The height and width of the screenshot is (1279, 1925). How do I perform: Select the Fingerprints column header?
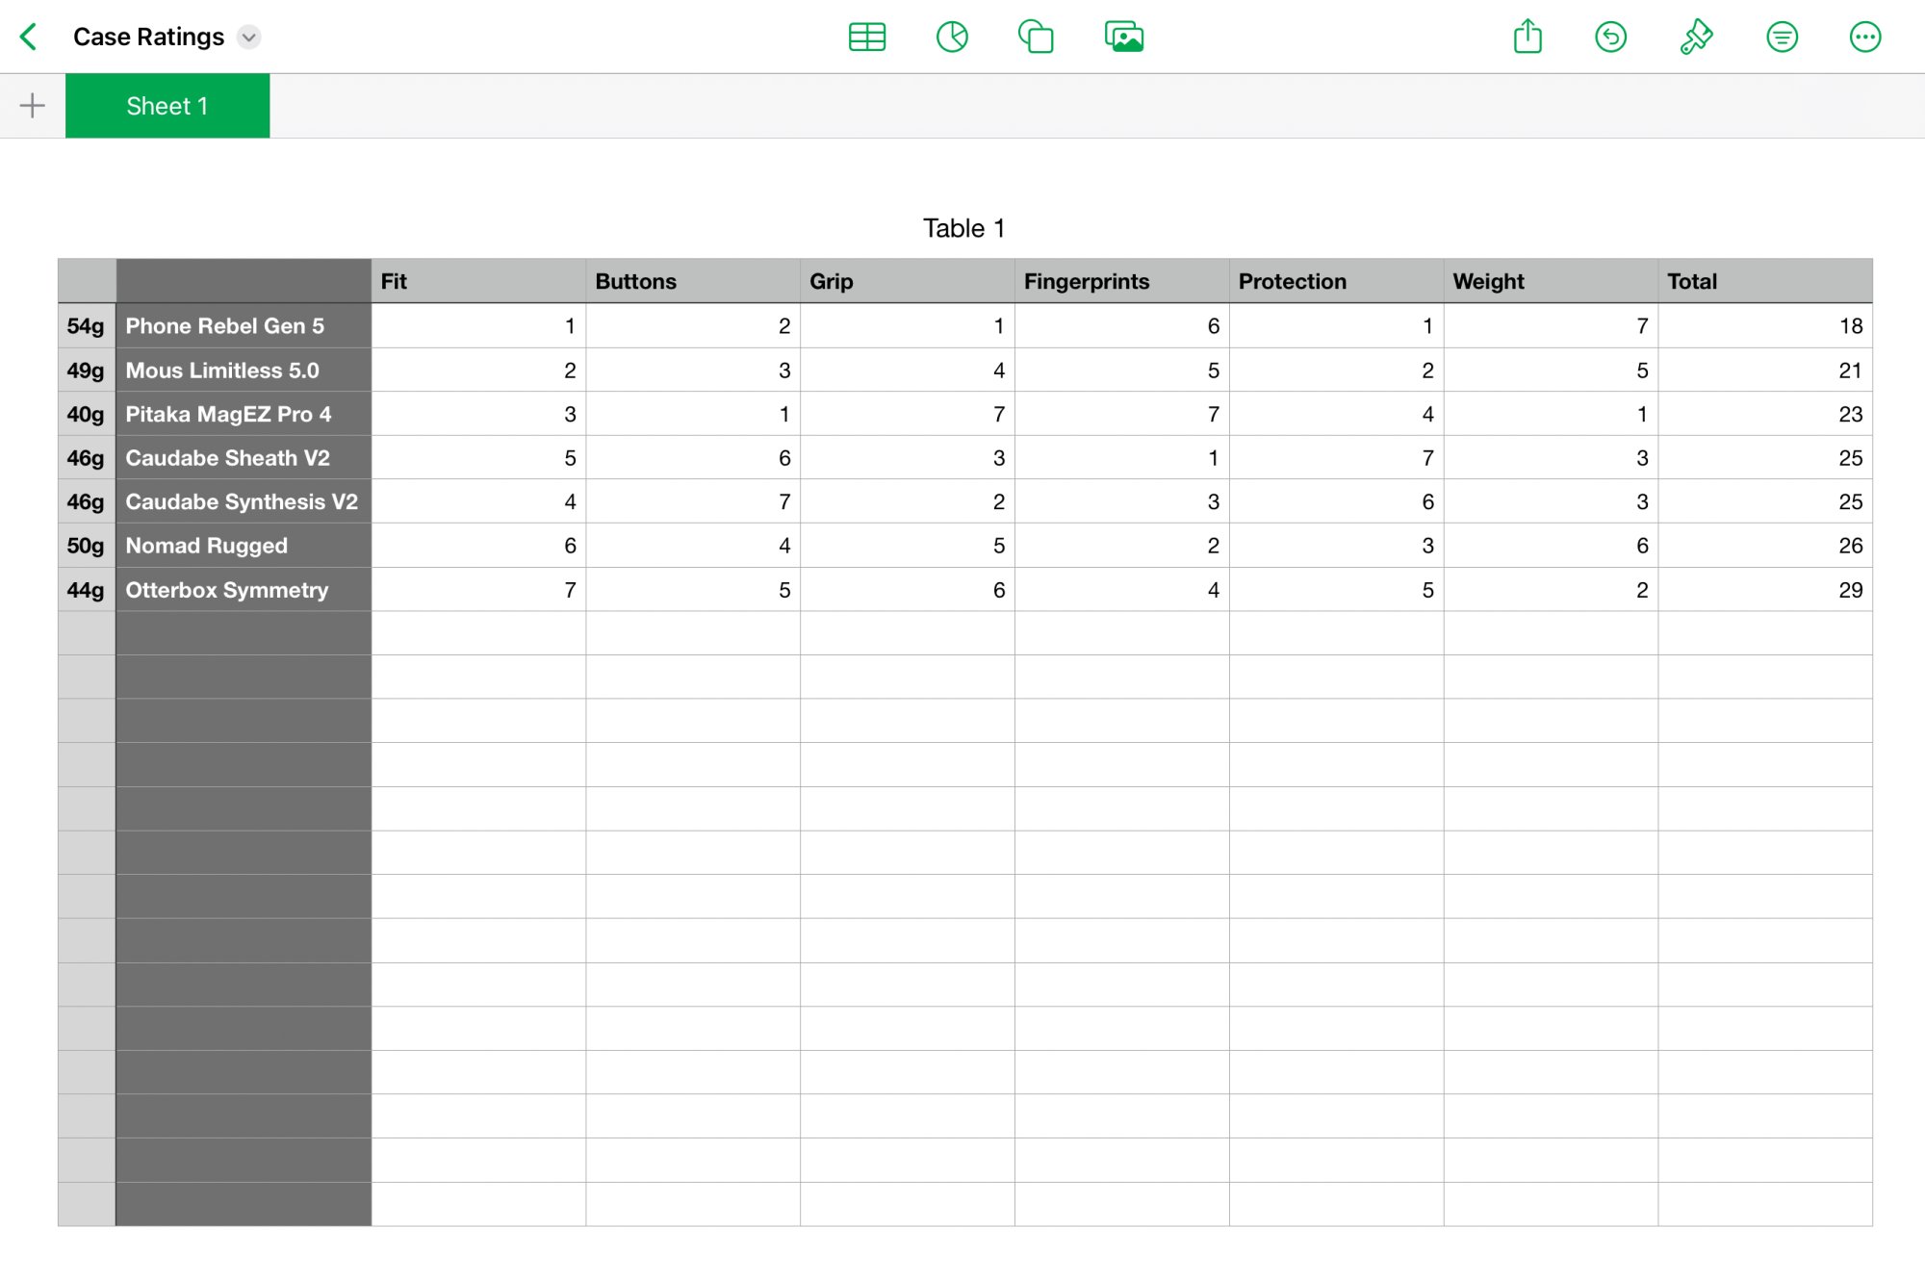coord(1120,281)
